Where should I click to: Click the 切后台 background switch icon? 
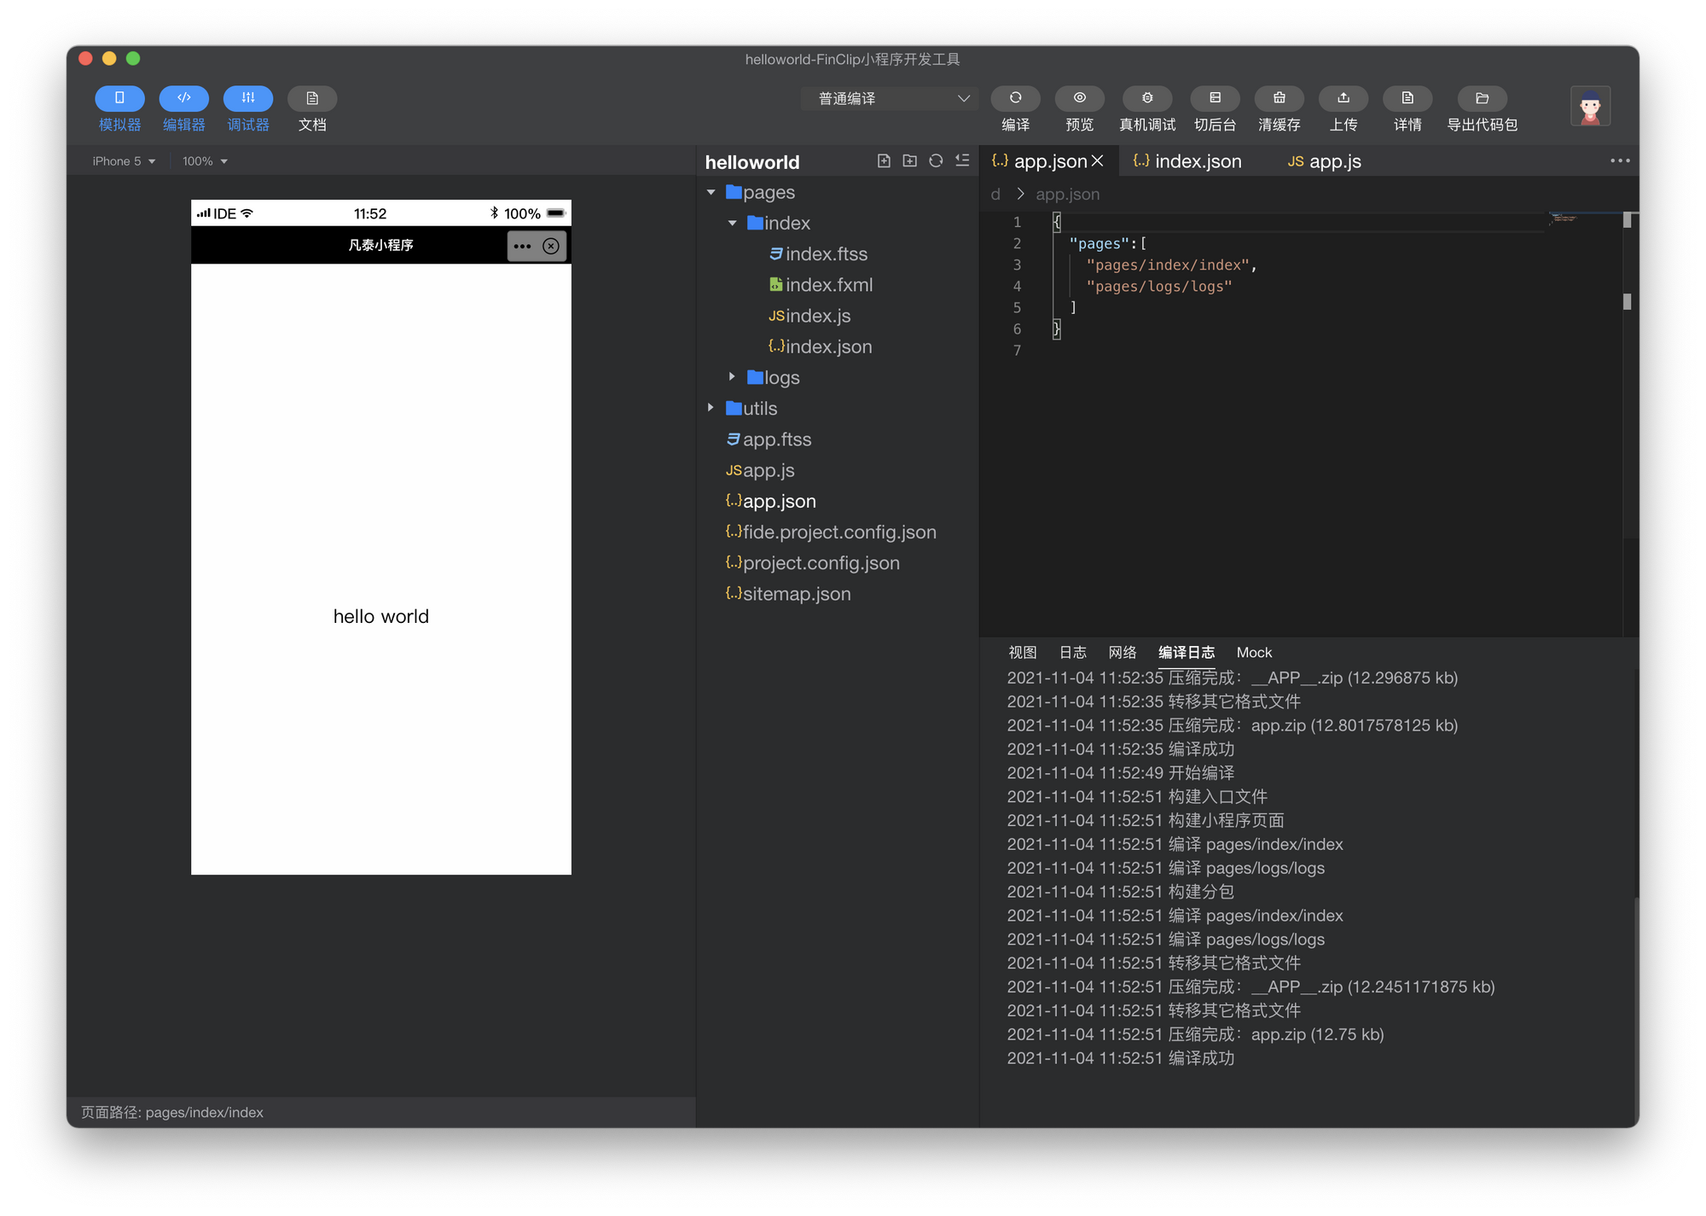pos(1215,98)
